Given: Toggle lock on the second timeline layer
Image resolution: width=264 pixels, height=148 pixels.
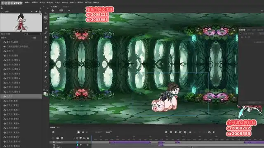Looking at the screenshot, I should pos(88,145).
